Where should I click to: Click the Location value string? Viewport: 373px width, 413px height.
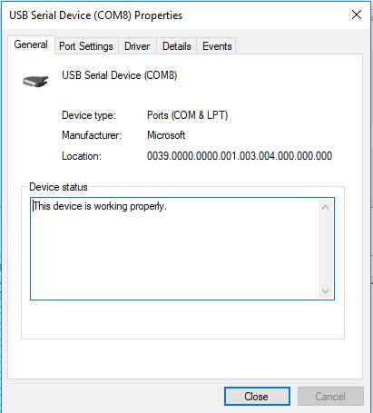click(240, 156)
